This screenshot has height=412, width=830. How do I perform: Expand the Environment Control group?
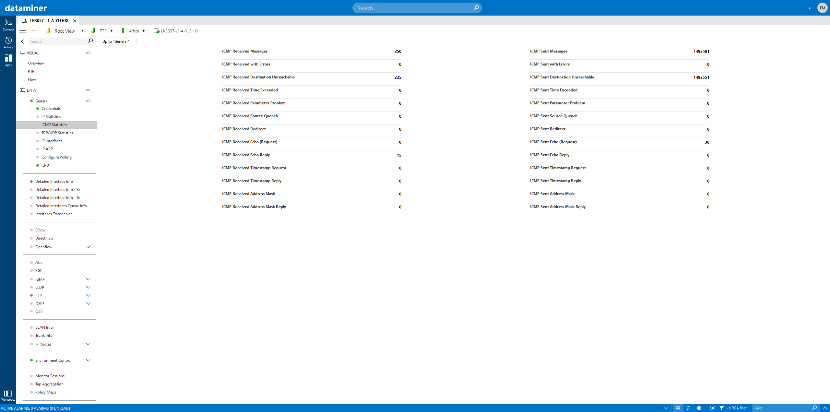[88, 360]
